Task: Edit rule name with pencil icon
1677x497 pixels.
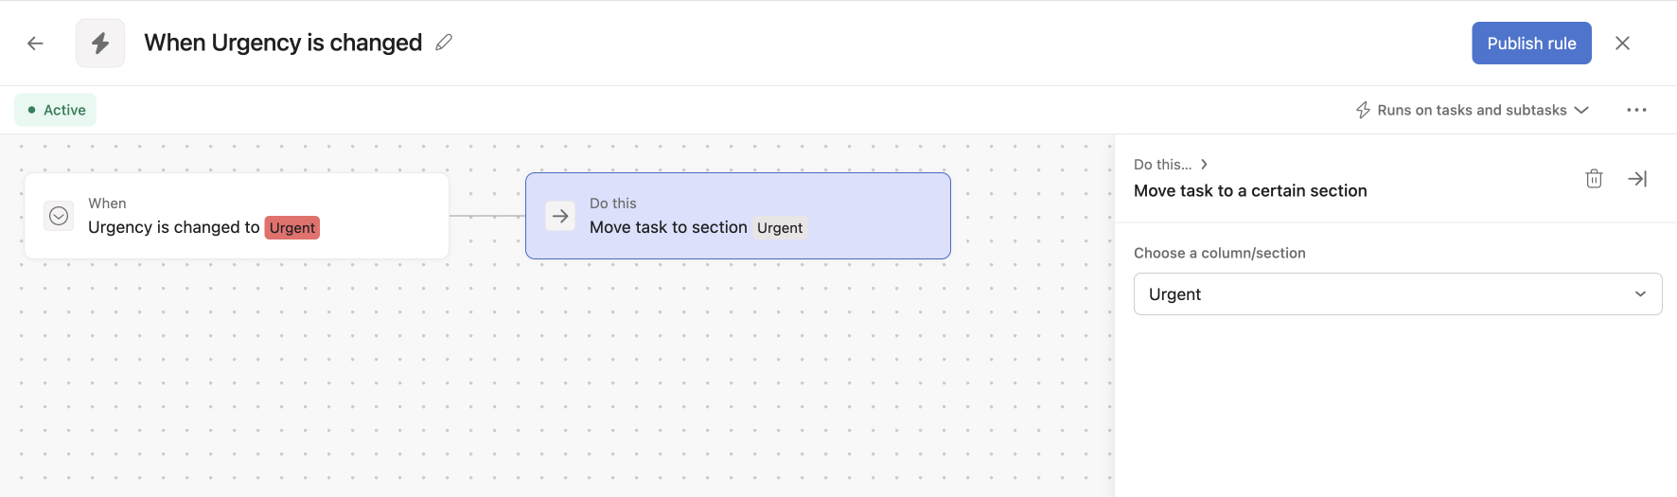Action: 444,43
